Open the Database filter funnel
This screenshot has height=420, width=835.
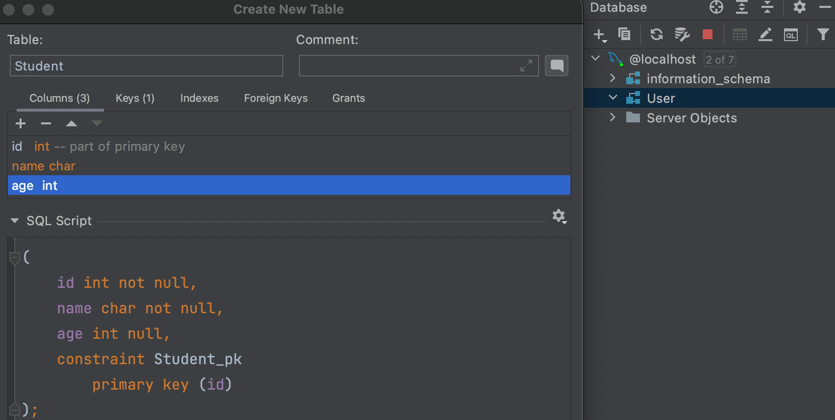point(823,34)
